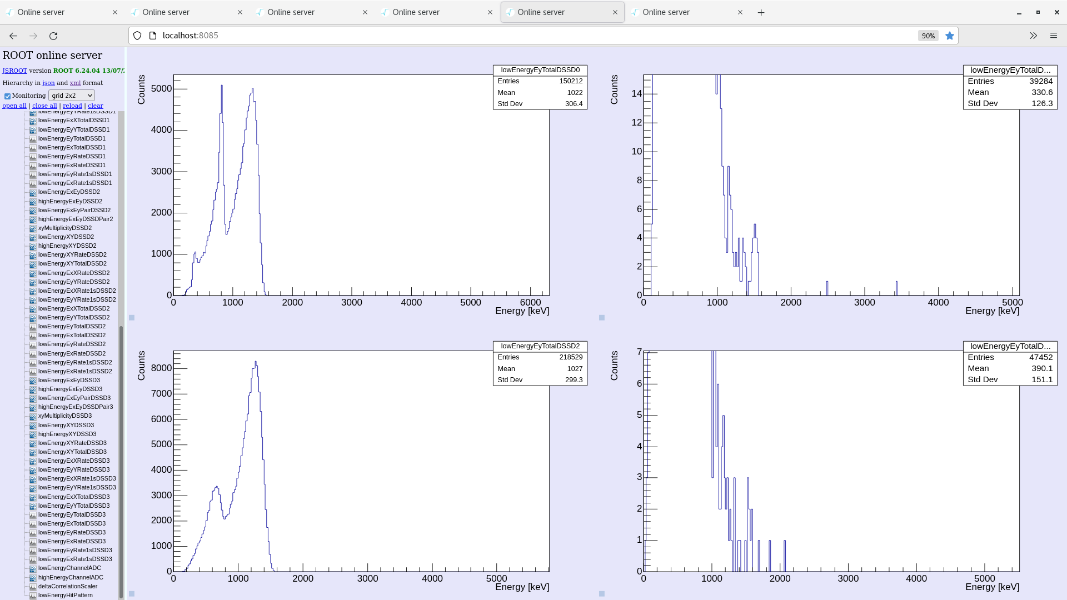
Task: Uncheck the Monitoring checkbox
Action: pos(7,96)
